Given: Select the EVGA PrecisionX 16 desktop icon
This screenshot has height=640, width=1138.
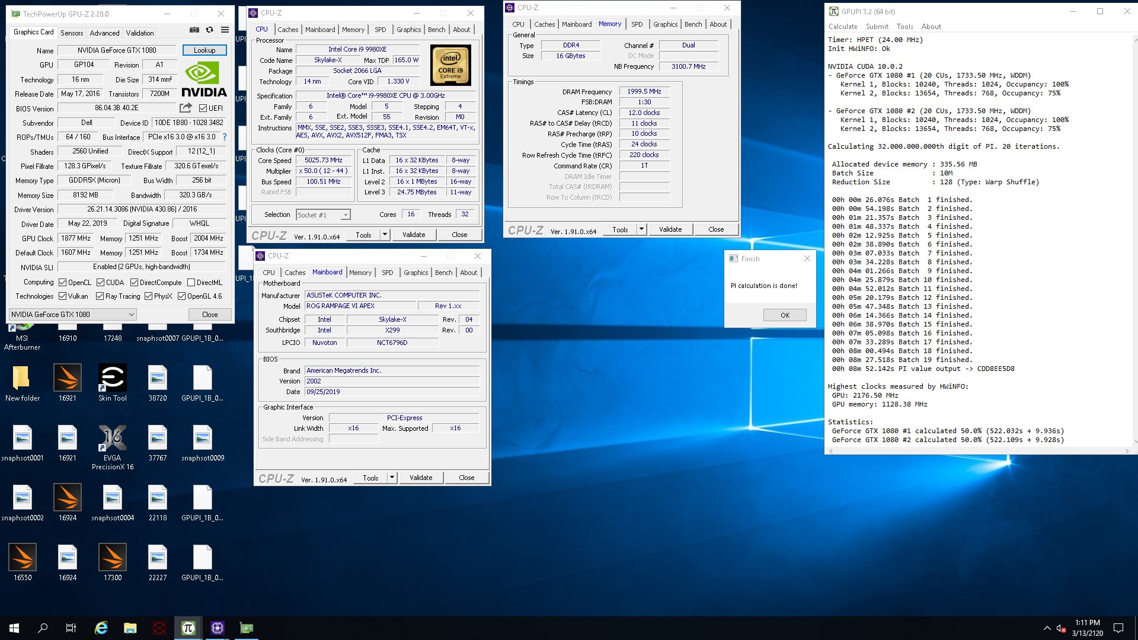Looking at the screenshot, I should tap(113, 447).
